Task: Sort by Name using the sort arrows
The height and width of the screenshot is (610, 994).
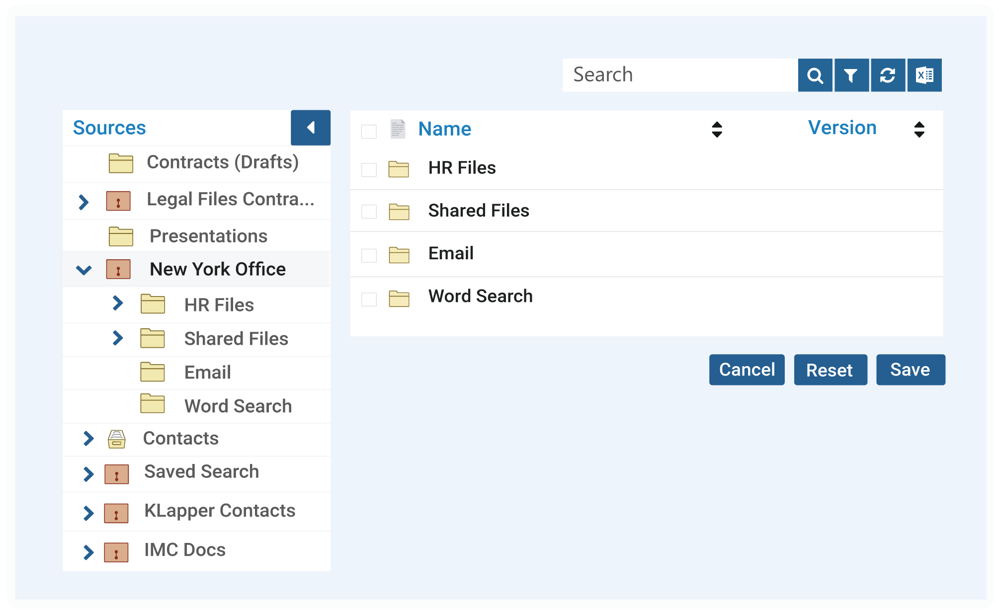Action: click(x=717, y=129)
